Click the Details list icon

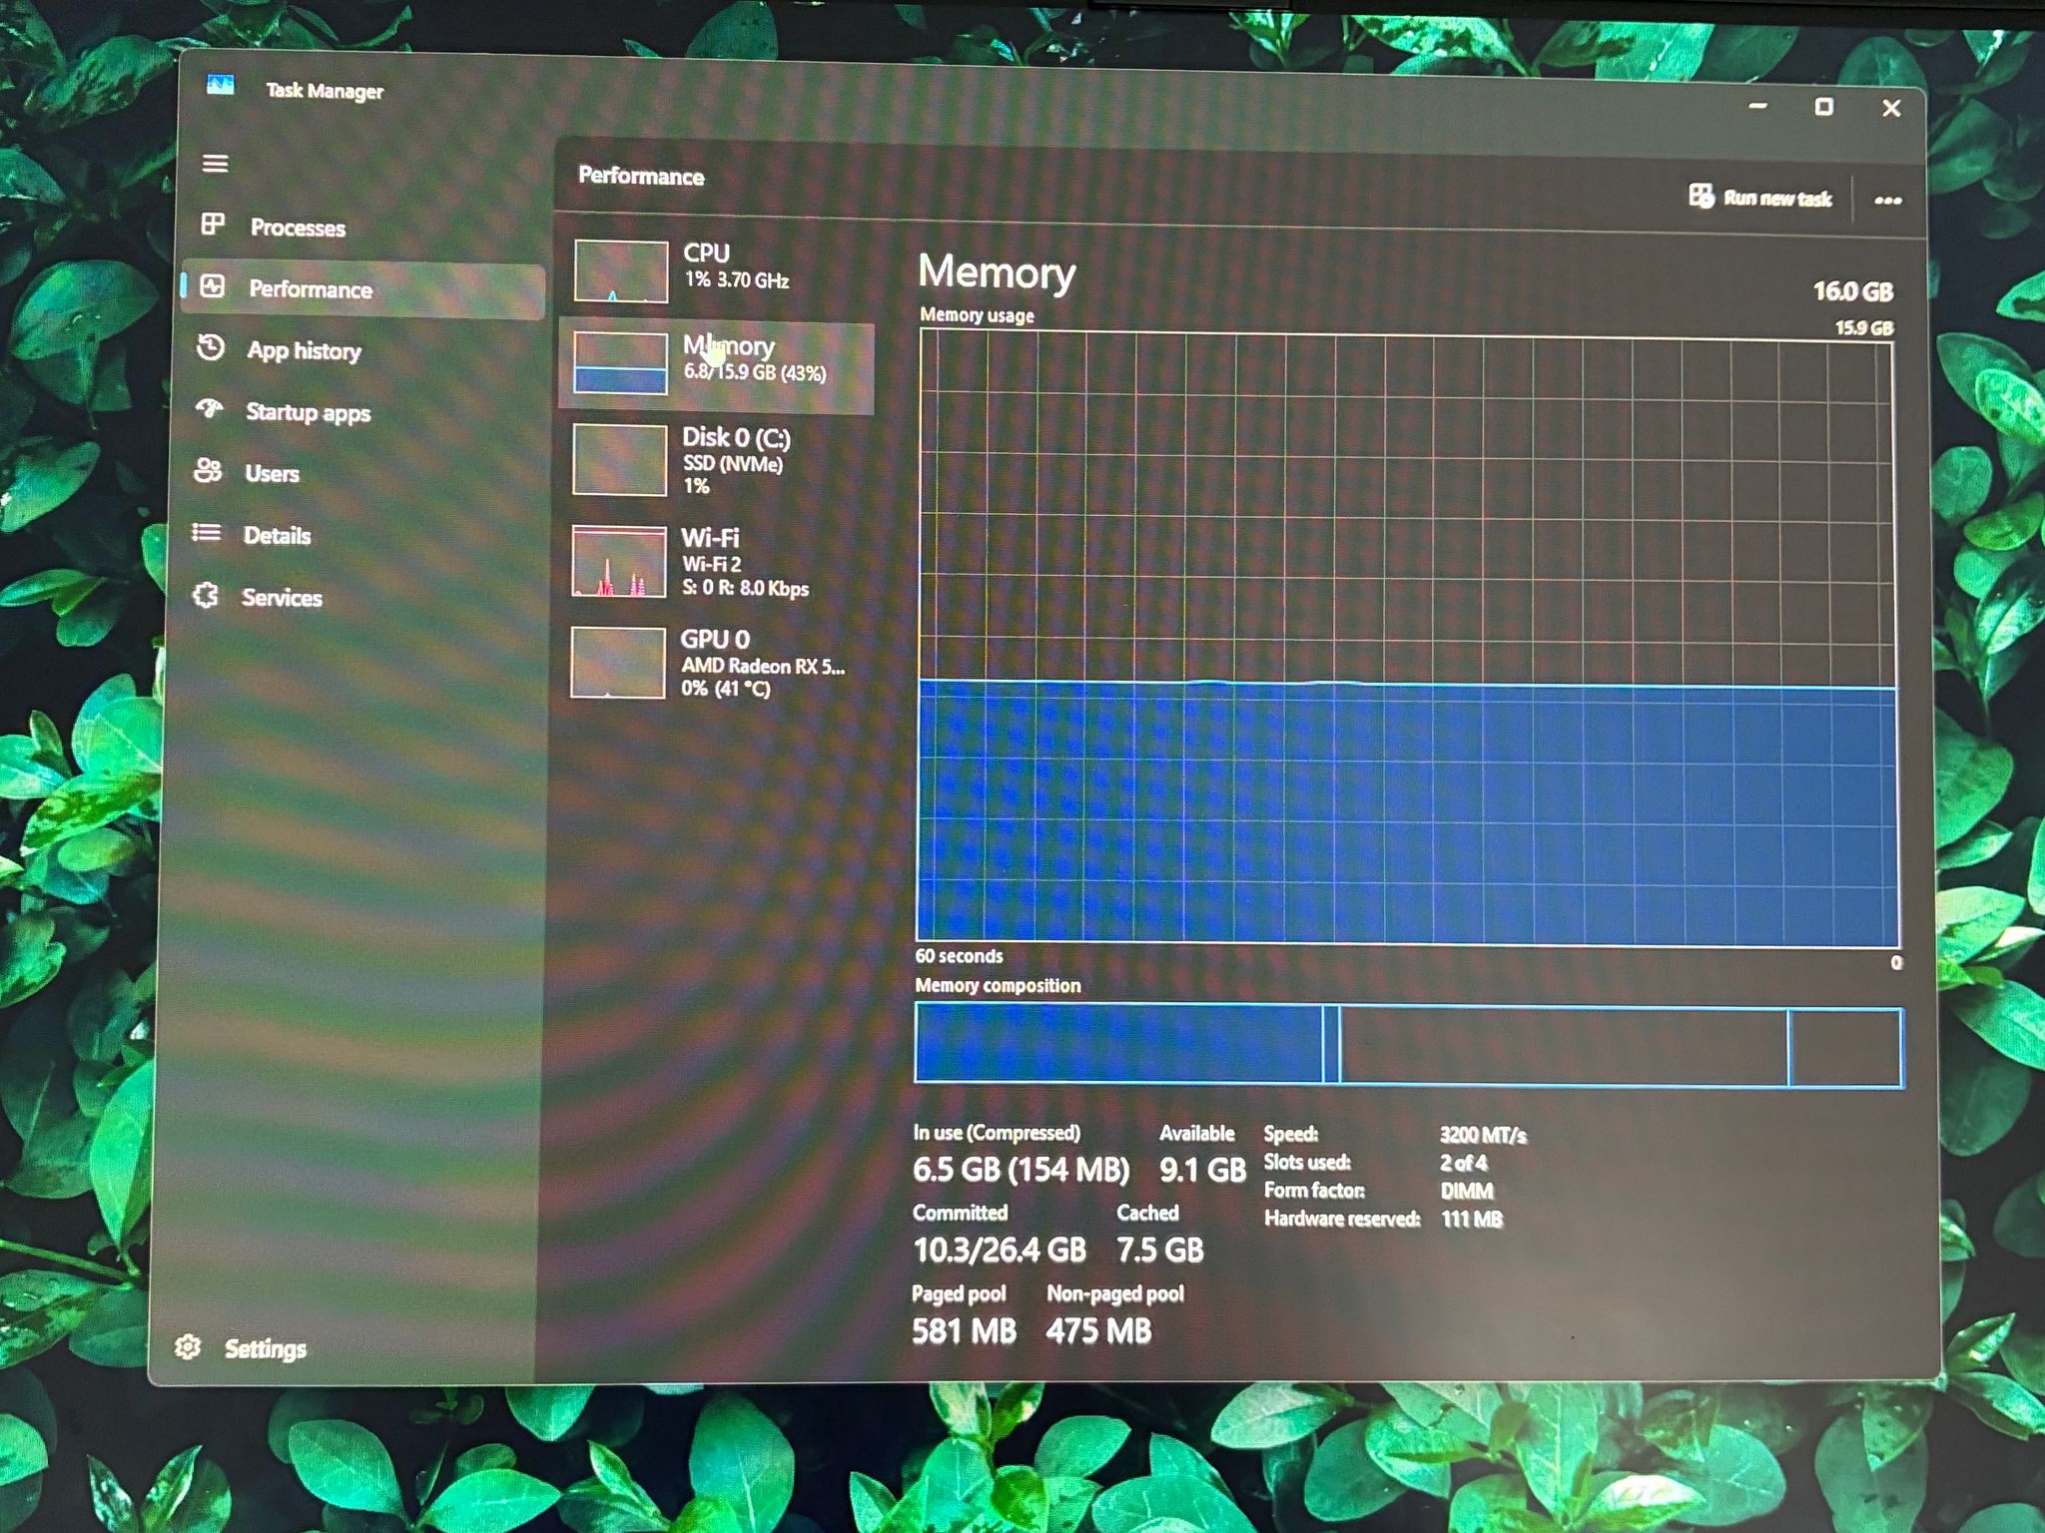point(207,532)
